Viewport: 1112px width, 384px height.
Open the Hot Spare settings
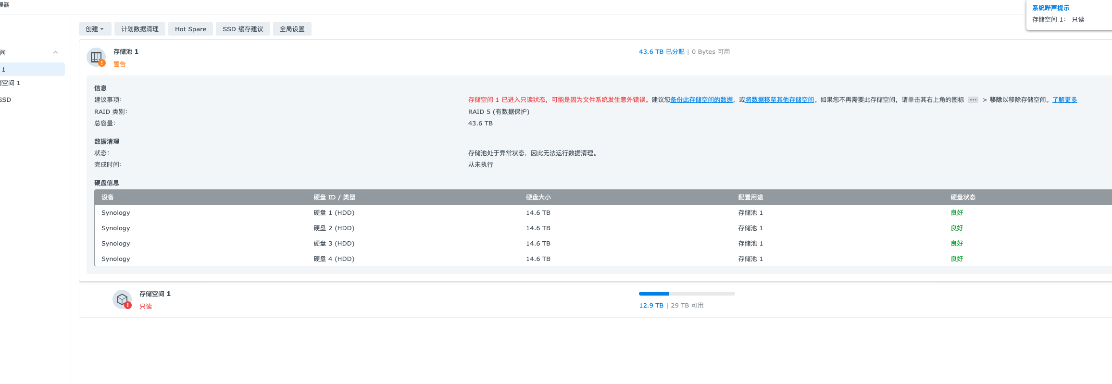(x=190, y=29)
